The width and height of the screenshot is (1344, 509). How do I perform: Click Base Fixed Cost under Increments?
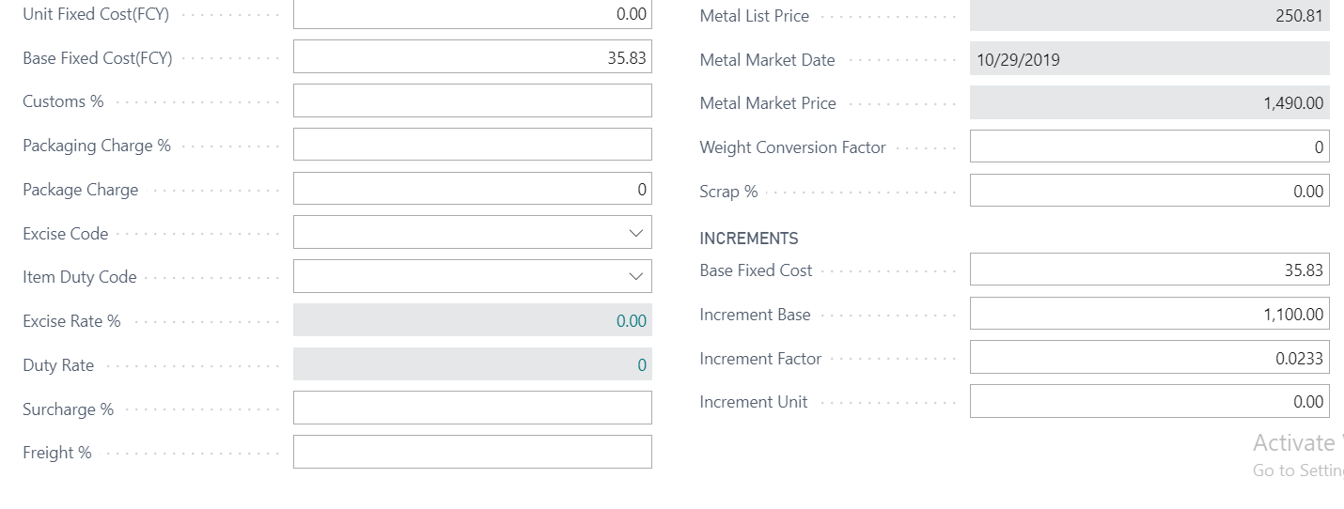[x=1149, y=270]
